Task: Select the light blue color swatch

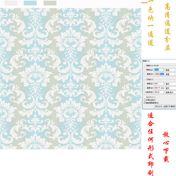Action: coord(30,3)
